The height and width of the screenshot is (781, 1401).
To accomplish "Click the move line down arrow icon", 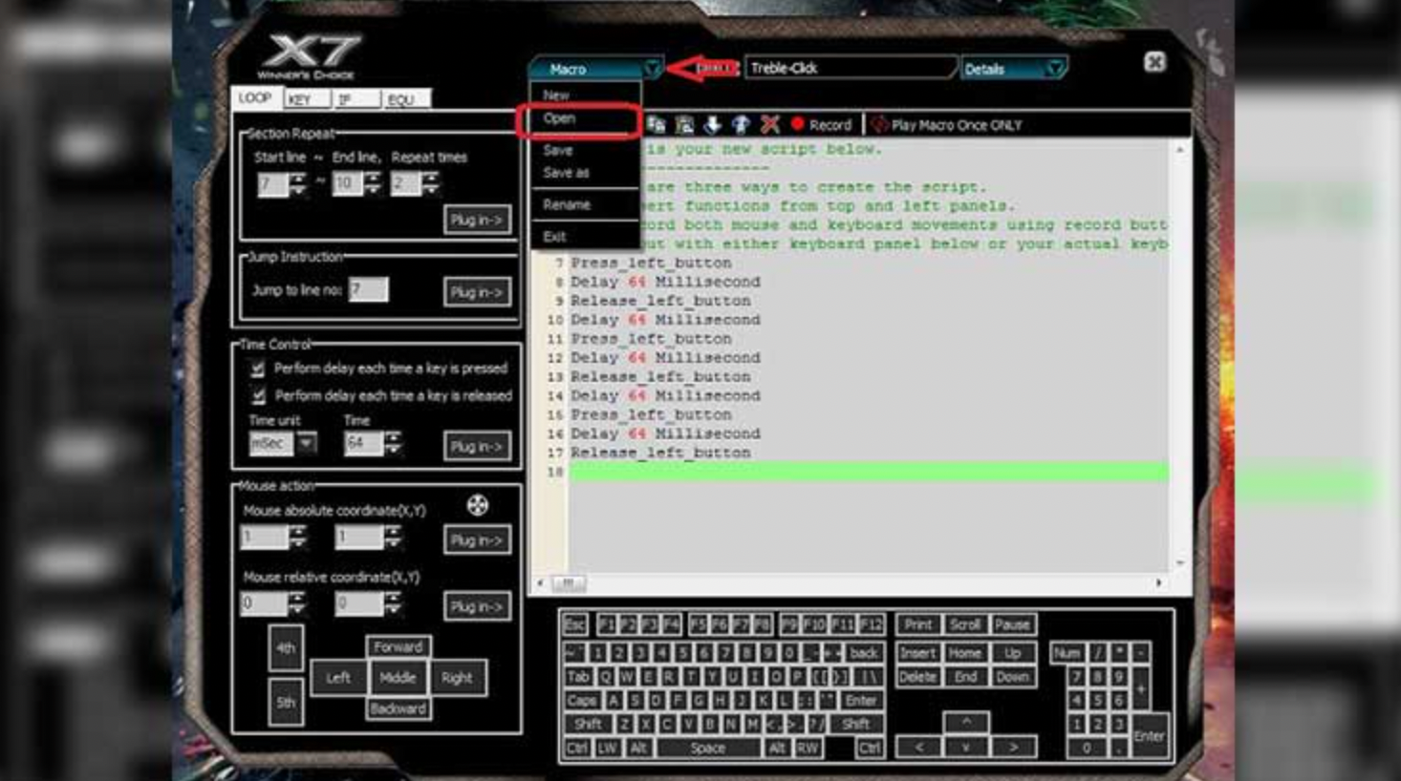I will coord(713,125).
